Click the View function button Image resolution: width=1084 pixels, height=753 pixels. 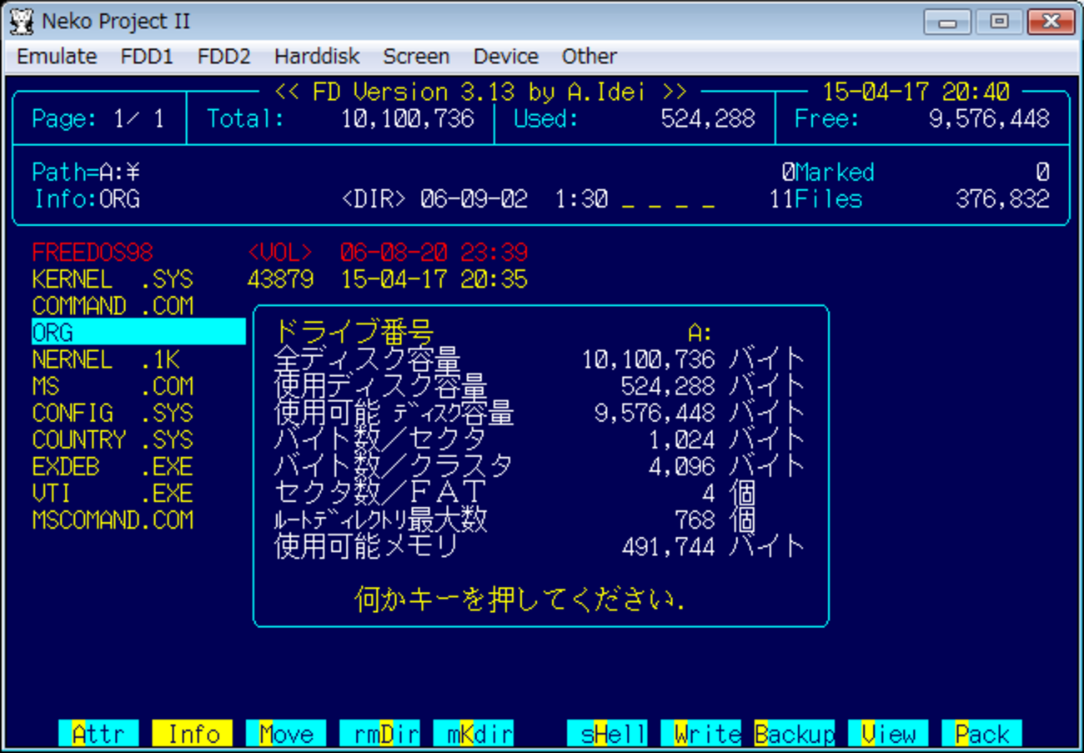pos(889,733)
